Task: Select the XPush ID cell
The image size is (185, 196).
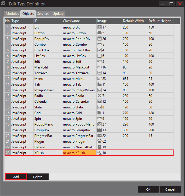Action: coord(48,153)
